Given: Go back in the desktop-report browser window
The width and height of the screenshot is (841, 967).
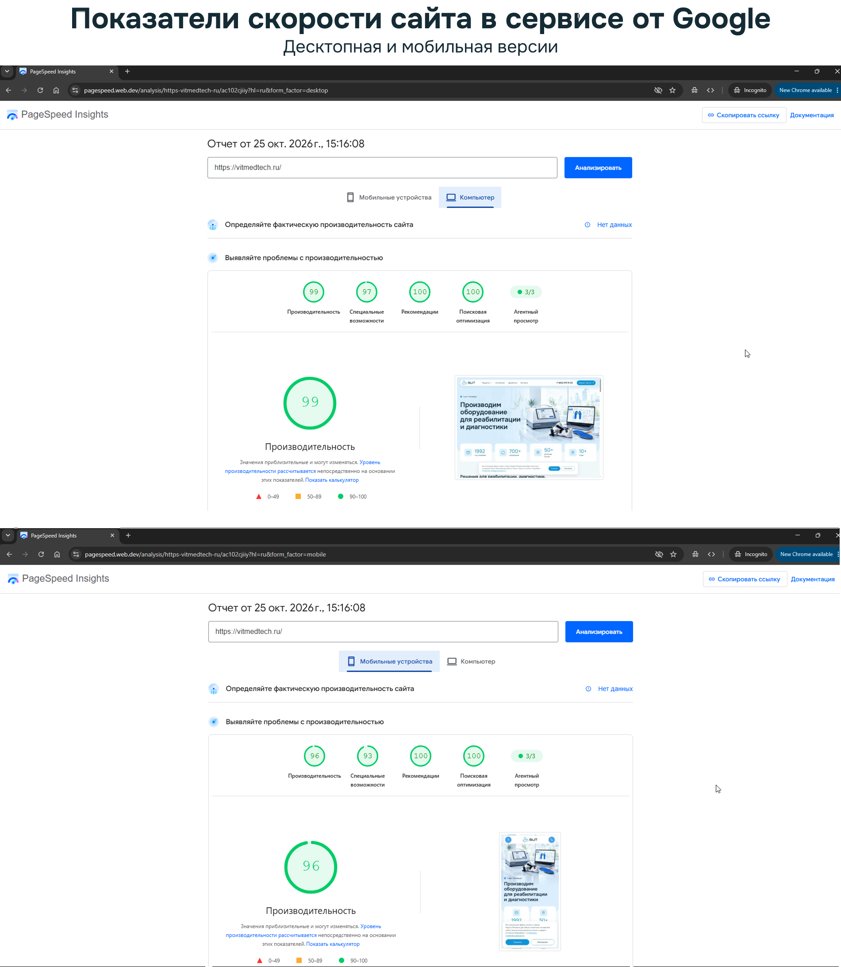Looking at the screenshot, I should 8,91.
